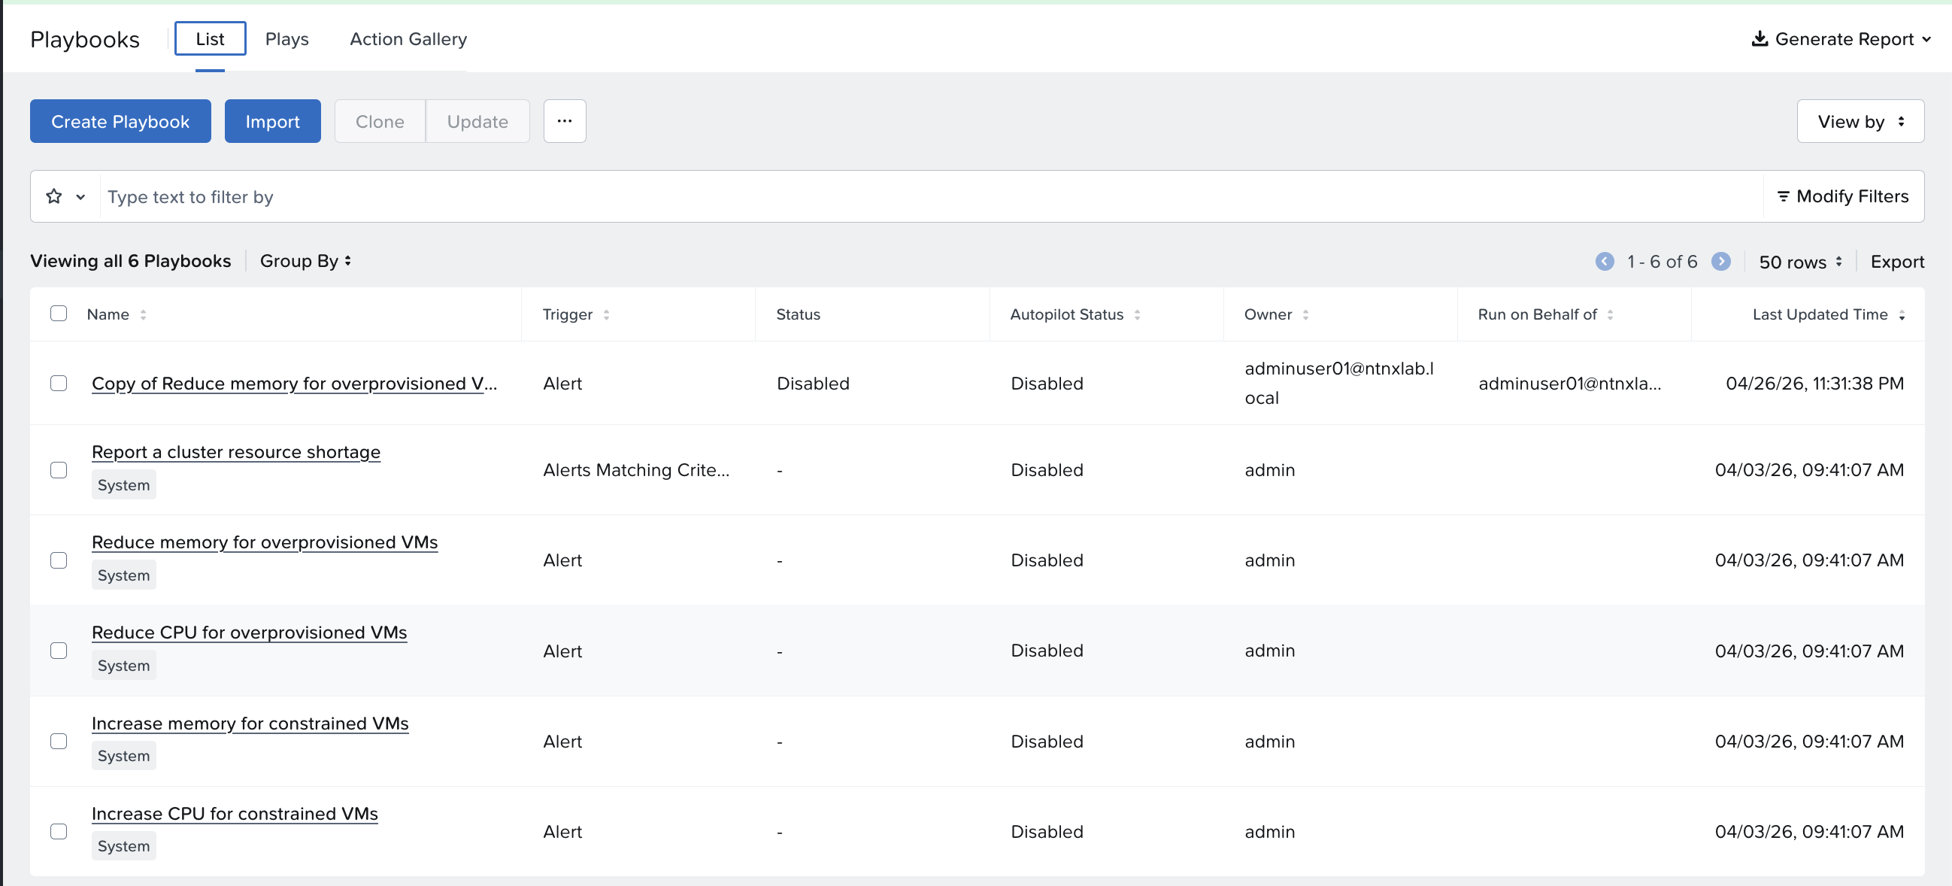Check Report a cluster resource shortage row

click(x=59, y=470)
